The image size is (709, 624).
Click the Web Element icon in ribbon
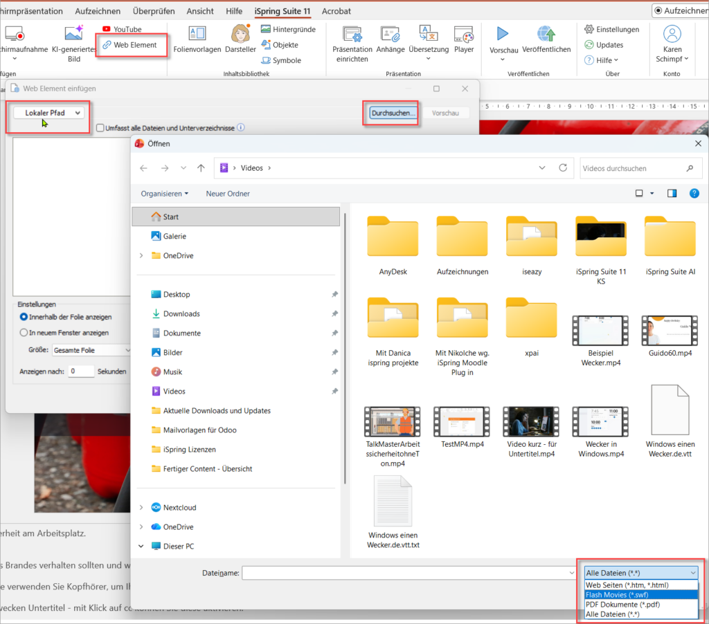tap(107, 45)
